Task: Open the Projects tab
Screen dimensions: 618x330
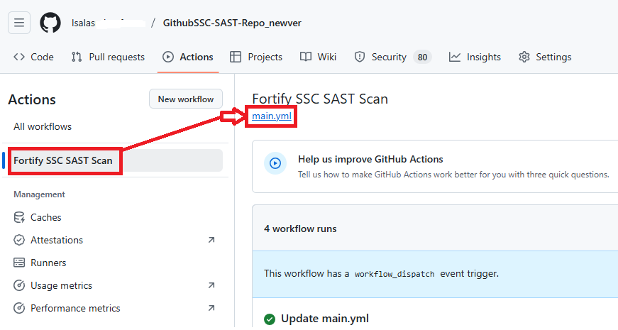Action: 256,57
